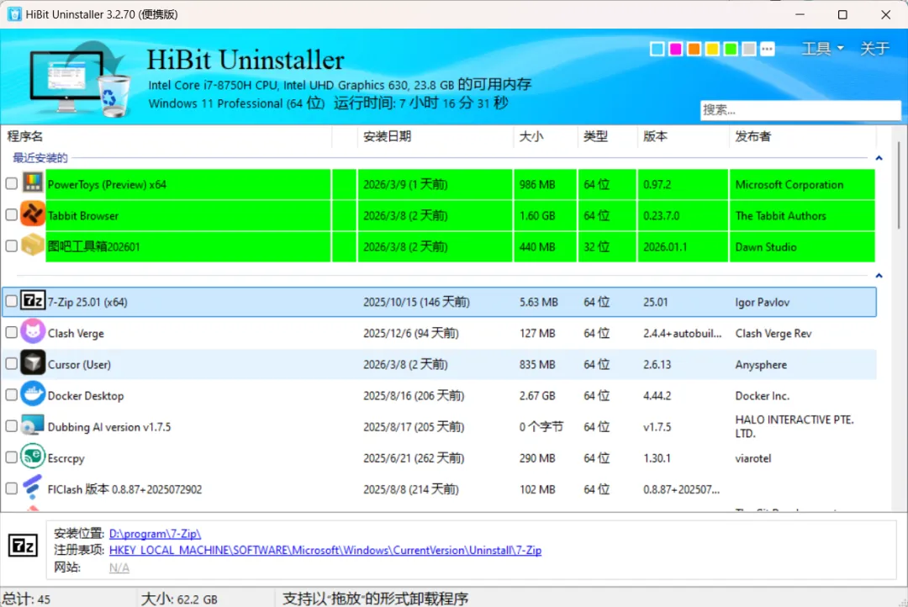Screen dimensions: 908x607
Task: Click the 搜索 search field
Action: point(800,110)
